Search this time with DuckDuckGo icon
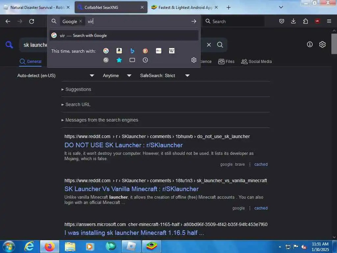337x253 pixels. coord(145,51)
